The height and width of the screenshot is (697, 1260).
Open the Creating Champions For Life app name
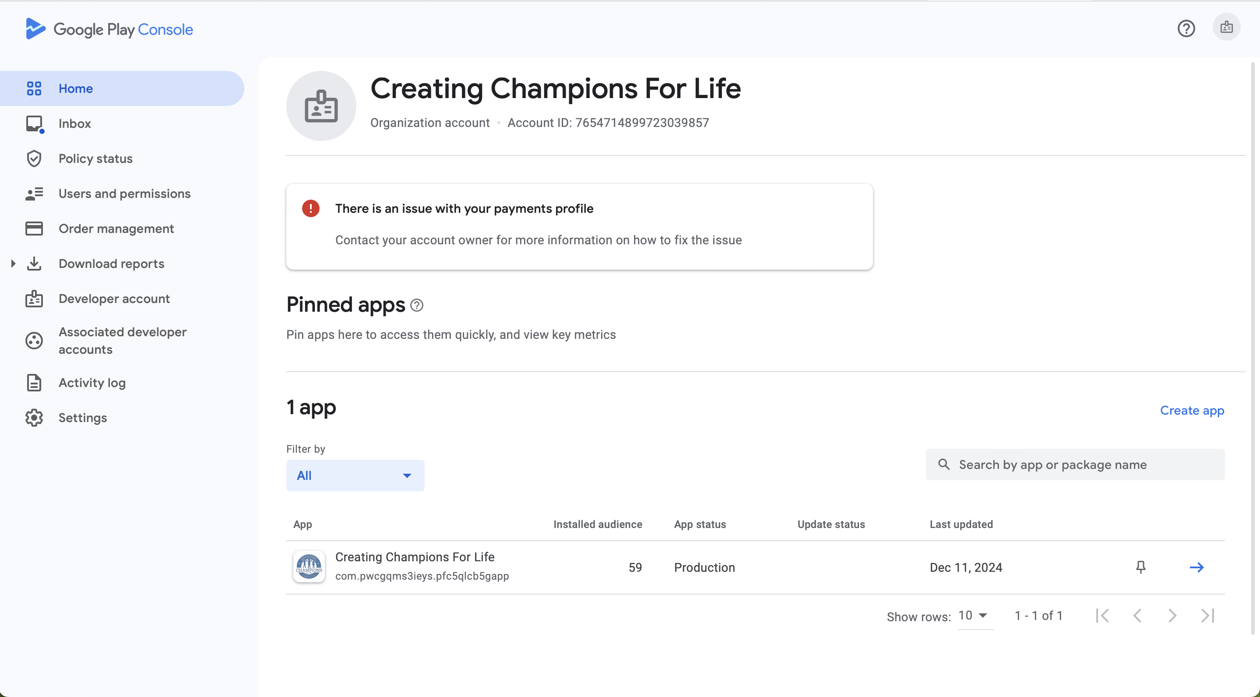pyautogui.click(x=415, y=557)
